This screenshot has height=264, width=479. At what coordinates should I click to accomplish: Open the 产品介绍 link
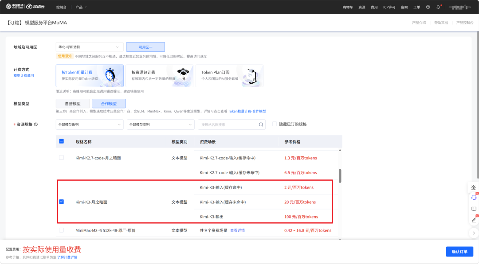(x=419, y=23)
